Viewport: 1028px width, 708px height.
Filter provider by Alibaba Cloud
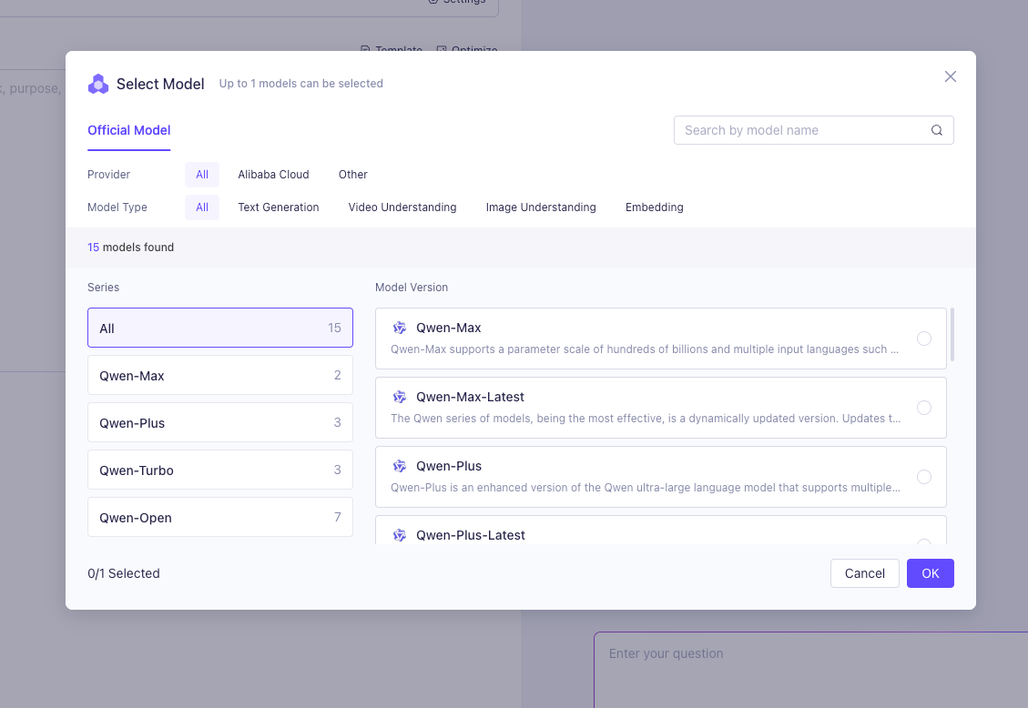click(273, 174)
